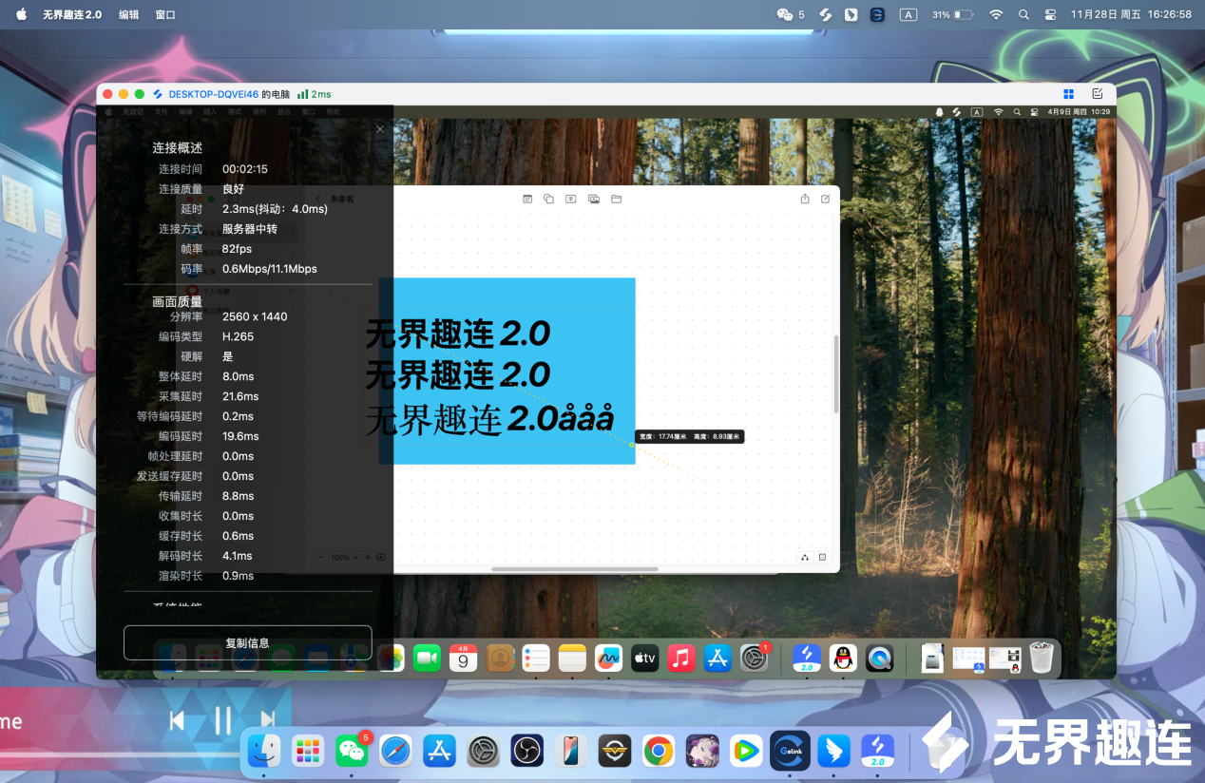1205x783 pixels.
Task: Click the edit pencil icon at the canvas top right
Action: click(x=824, y=199)
